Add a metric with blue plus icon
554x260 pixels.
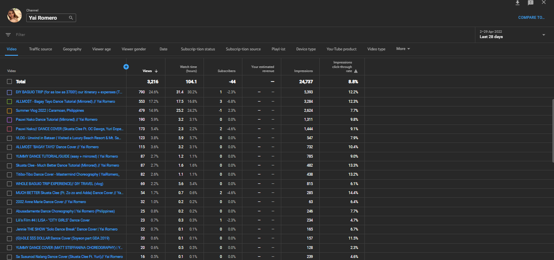[x=126, y=66]
